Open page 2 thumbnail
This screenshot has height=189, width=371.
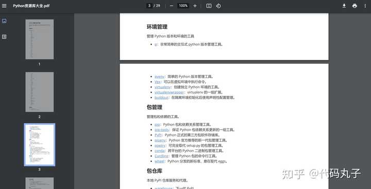(40, 92)
